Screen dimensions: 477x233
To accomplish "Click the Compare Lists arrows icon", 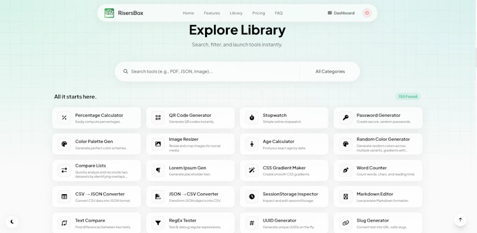I will tap(64, 170).
